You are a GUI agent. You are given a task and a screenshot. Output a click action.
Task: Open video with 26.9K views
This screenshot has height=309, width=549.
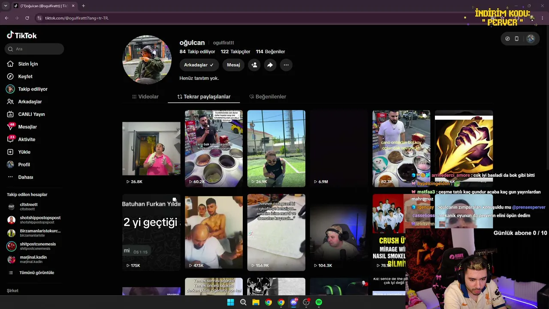click(276, 148)
